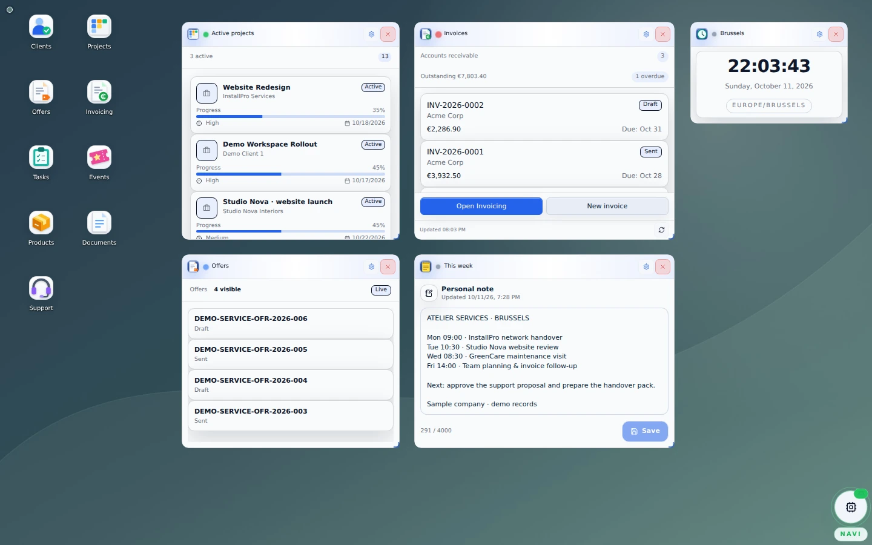This screenshot has width=872, height=545.
Task: Open offer DEMO-SERVICE-OFR-2026-006
Action: (x=291, y=323)
